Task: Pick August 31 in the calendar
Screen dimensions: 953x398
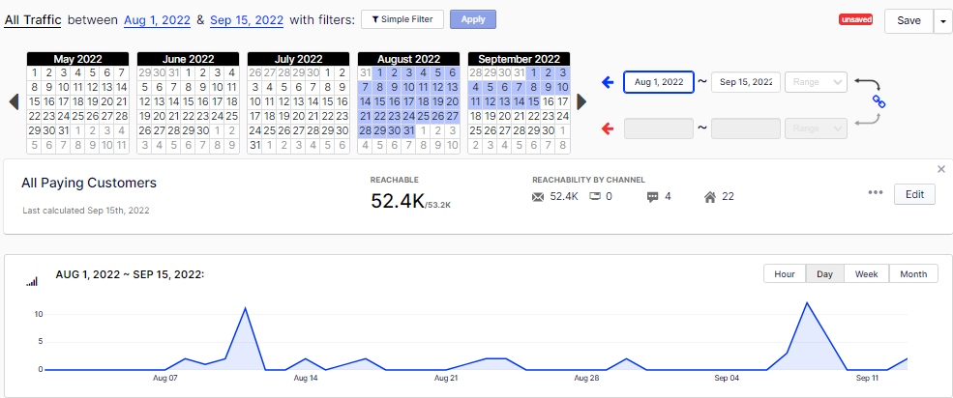Action: click(x=409, y=130)
